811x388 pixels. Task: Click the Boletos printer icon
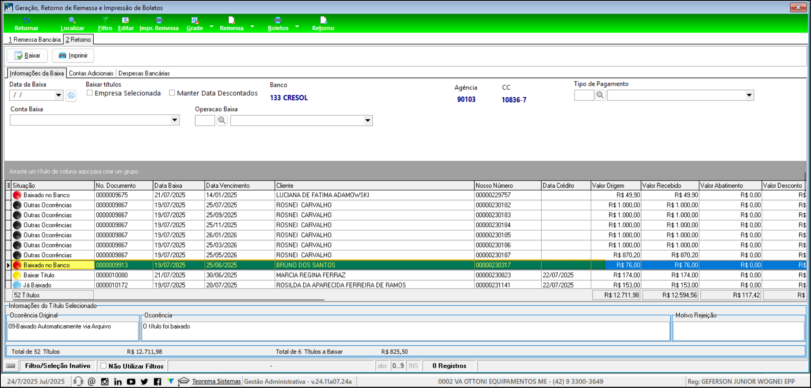(x=278, y=20)
